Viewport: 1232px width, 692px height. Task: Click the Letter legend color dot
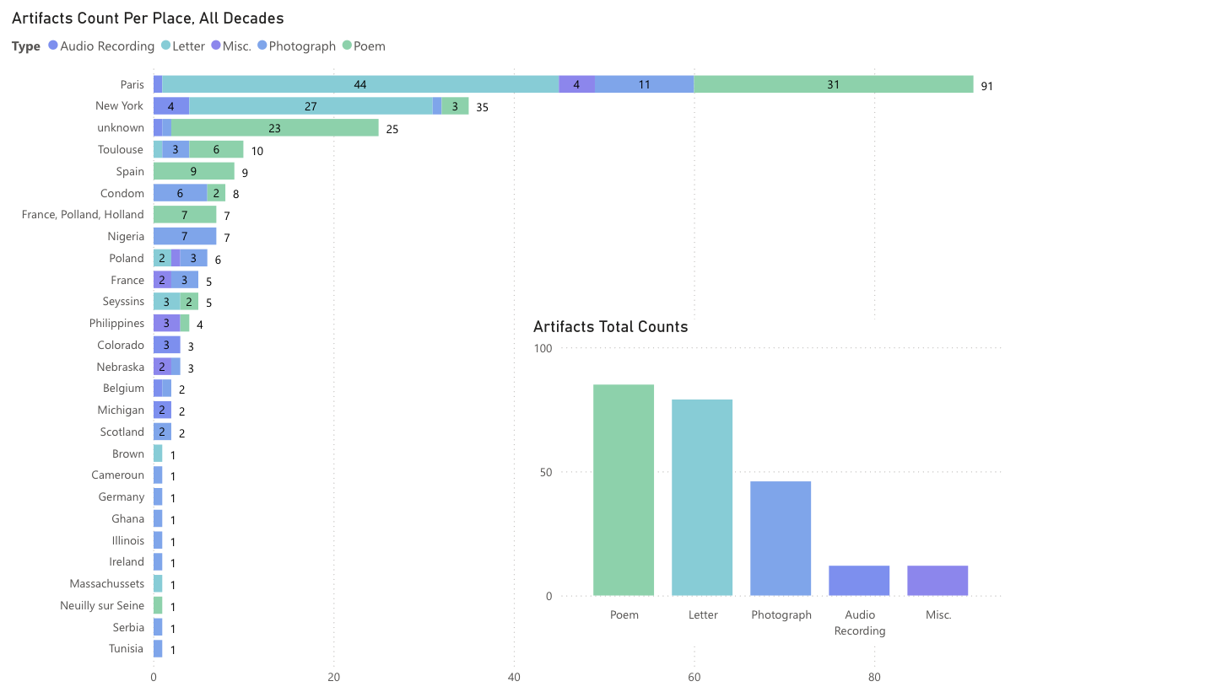(x=165, y=46)
